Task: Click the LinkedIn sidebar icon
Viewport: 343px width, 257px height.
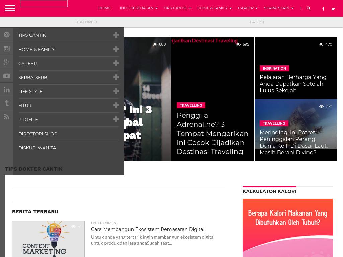Action: click(7, 90)
